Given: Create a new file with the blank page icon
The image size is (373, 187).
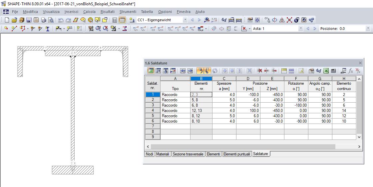Looking at the screenshot, I should (x=7, y=20).
